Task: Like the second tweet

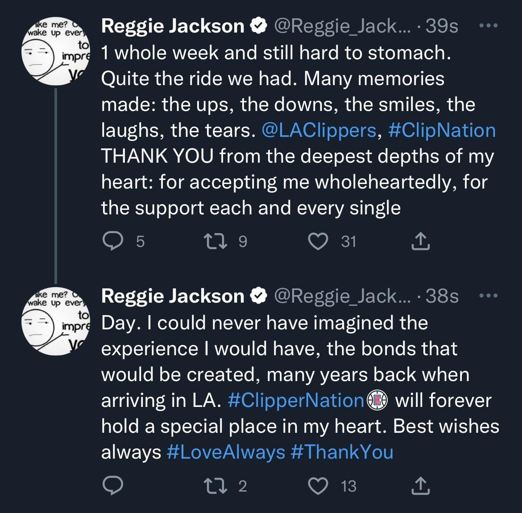Action: pos(318,486)
